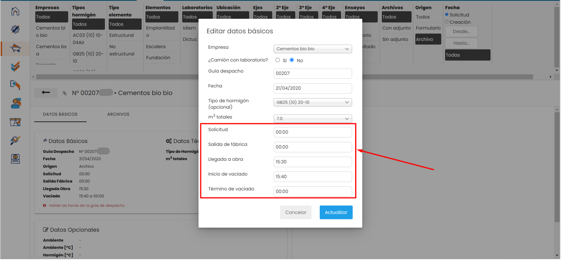This screenshot has height=261, width=562.
Task: Filter archives Sin adjunto
Action: [395, 39]
